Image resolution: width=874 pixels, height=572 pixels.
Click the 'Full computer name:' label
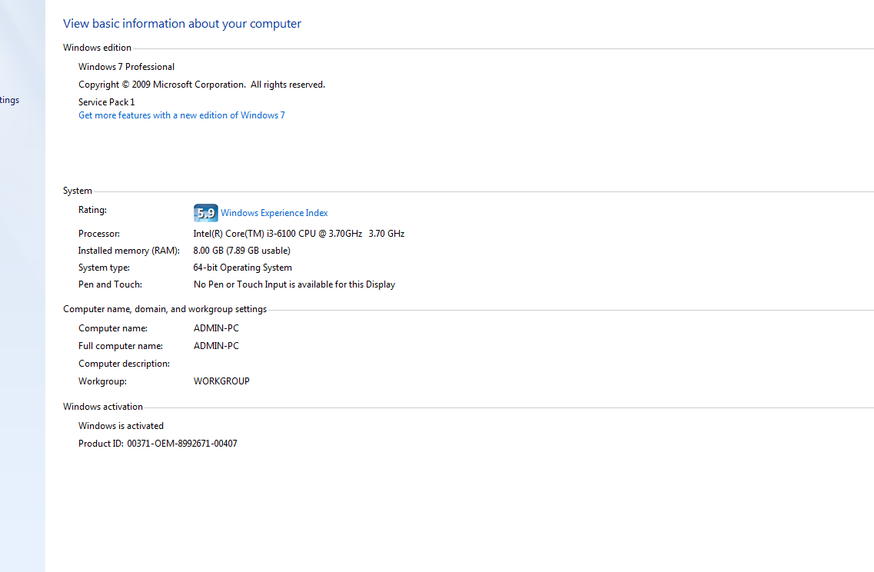121,346
